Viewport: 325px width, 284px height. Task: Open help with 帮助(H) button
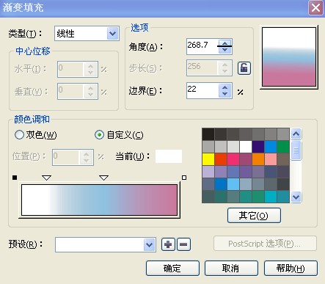[x=291, y=269]
